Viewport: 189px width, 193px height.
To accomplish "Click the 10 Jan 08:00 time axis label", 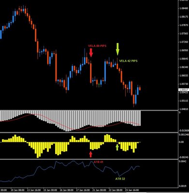I will pyautogui.click(x=17, y=190).
